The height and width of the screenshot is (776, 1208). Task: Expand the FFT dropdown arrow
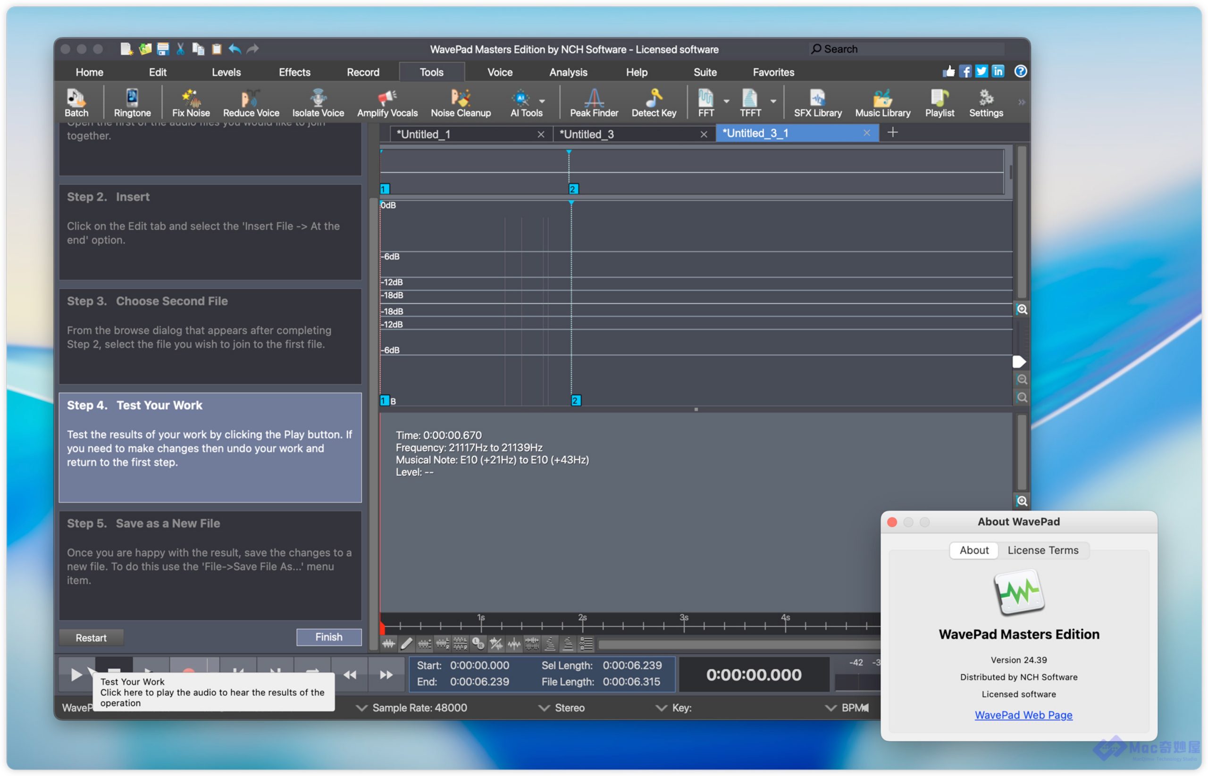coord(726,101)
